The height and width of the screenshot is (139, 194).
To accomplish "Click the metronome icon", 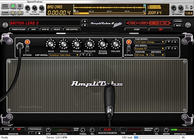I will [x=187, y=7].
